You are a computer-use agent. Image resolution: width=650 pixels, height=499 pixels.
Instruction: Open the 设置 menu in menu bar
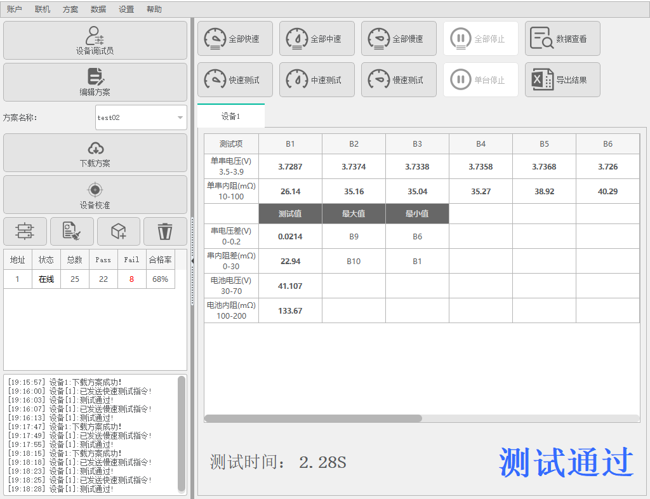point(126,10)
